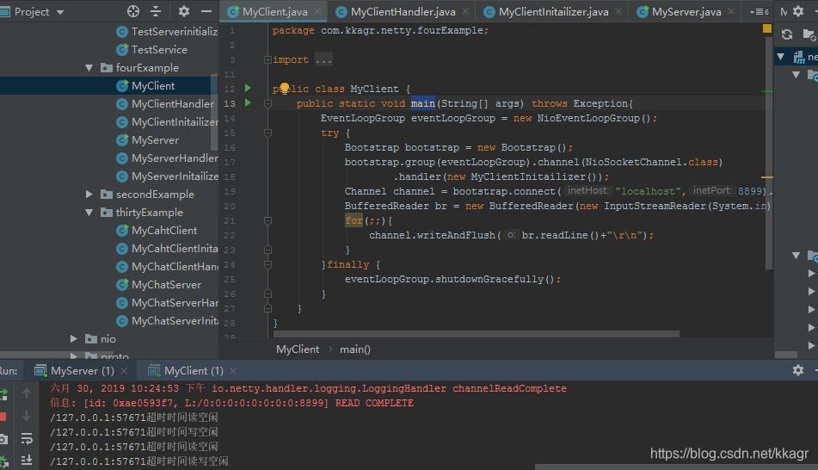Open Project panel settings gear
This screenshot has width=818, height=470.
click(183, 11)
